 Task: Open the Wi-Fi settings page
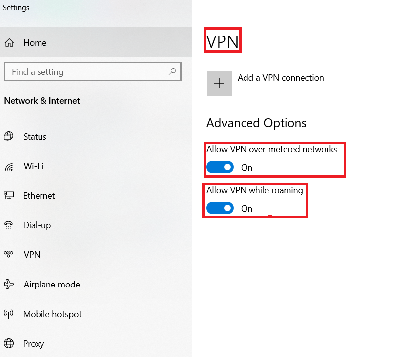(x=34, y=166)
